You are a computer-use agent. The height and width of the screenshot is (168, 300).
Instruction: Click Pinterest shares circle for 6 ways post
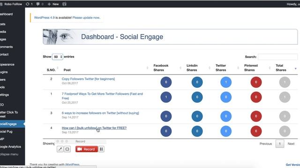tap(256, 116)
